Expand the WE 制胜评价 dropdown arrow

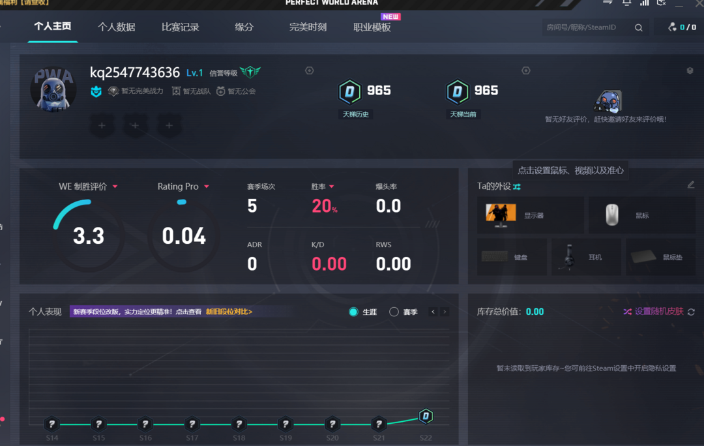(115, 186)
